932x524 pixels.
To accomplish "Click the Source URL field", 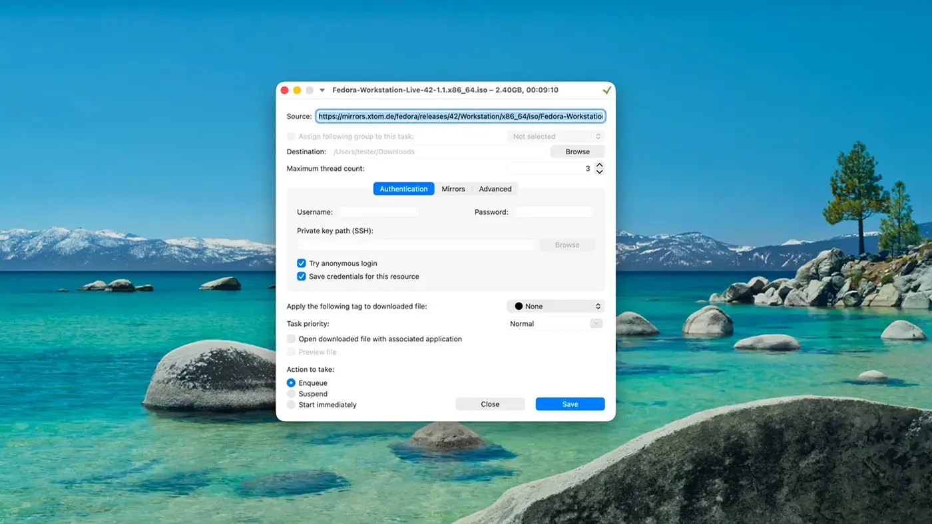I will 461,116.
